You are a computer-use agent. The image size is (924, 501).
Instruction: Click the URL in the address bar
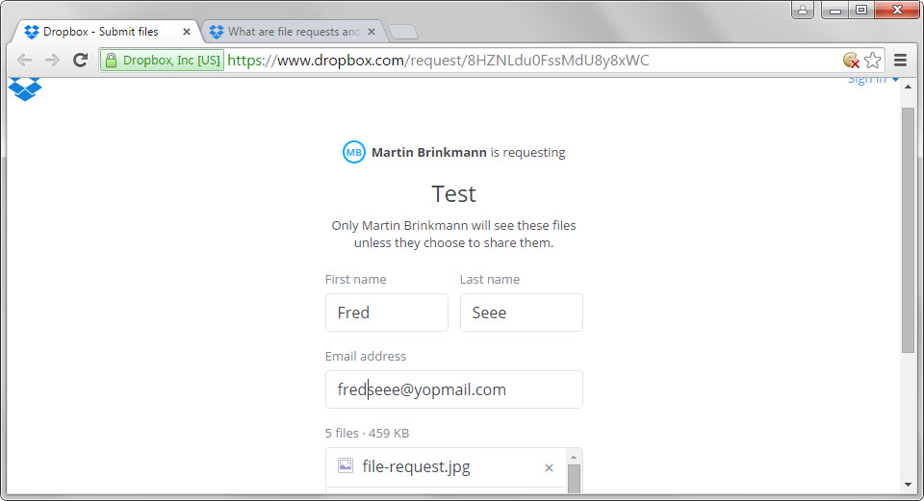tap(438, 60)
